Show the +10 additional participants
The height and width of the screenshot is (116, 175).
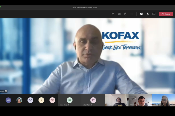(x=8, y=100)
